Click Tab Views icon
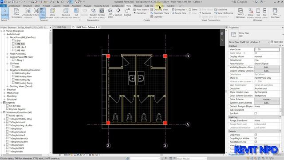 click(x=258, y=13)
